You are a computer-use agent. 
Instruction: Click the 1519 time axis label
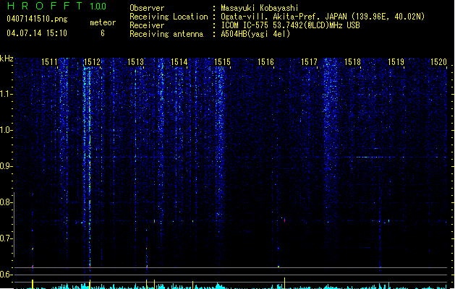pyautogui.click(x=396, y=62)
